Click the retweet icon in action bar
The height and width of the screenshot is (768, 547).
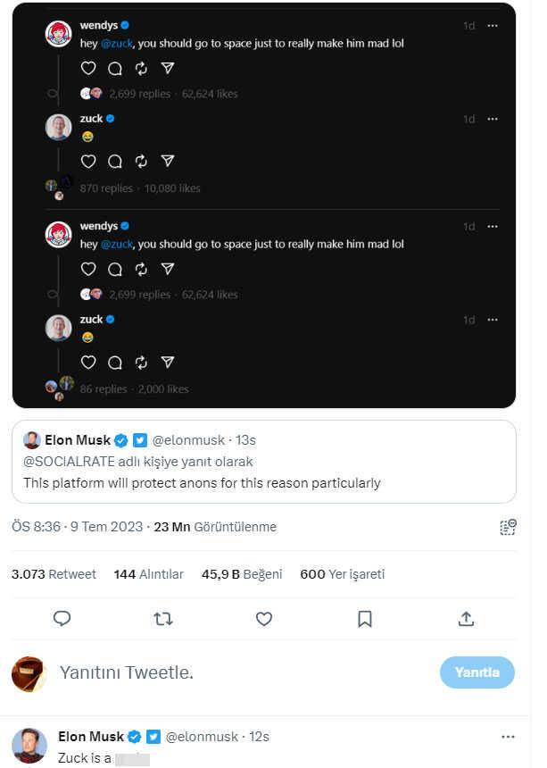tap(162, 618)
